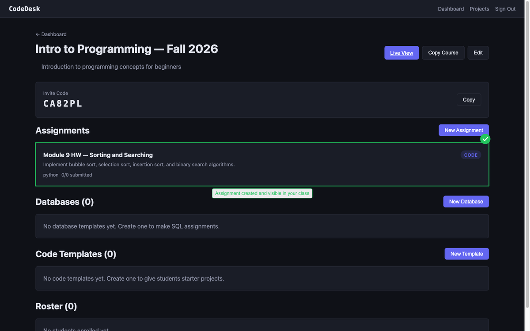530x331 pixels.
Task: Click the CODE badge on Module 9 HW
Action: (x=470, y=155)
